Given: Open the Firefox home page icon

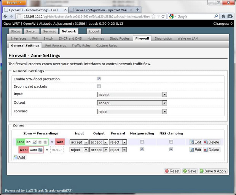Looking at the screenshot, I should [x=223, y=16].
